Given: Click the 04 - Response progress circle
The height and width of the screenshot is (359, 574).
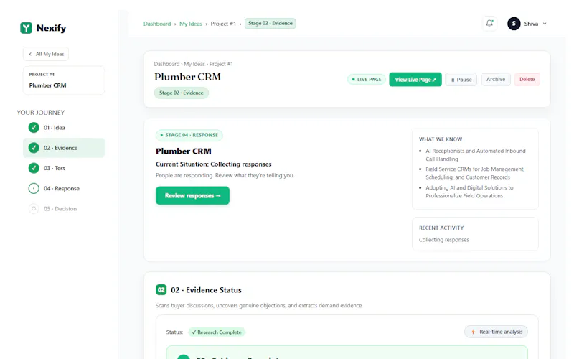Looking at the screenshot, I should 34,188.
